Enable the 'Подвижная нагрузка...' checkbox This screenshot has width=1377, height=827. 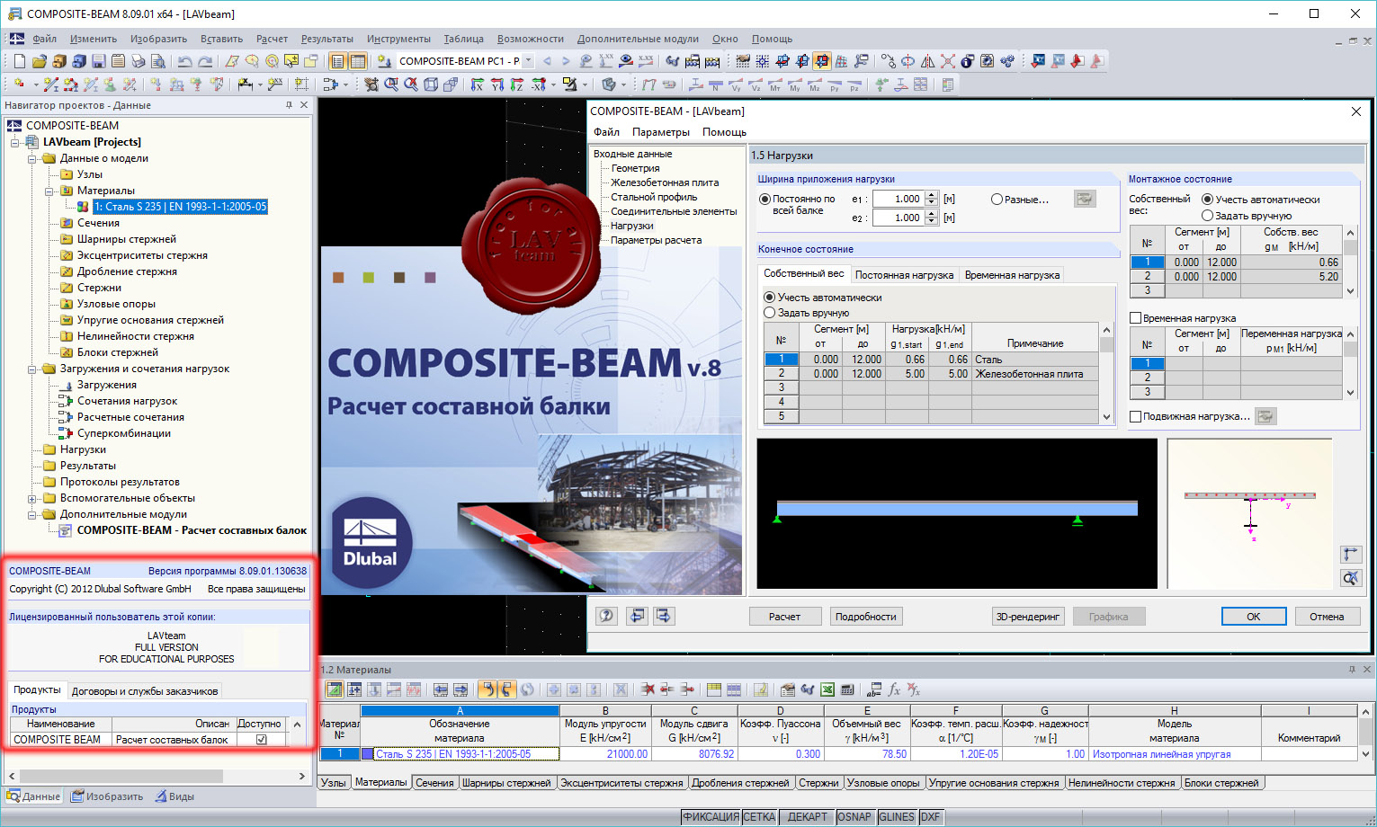point(1136,416)
